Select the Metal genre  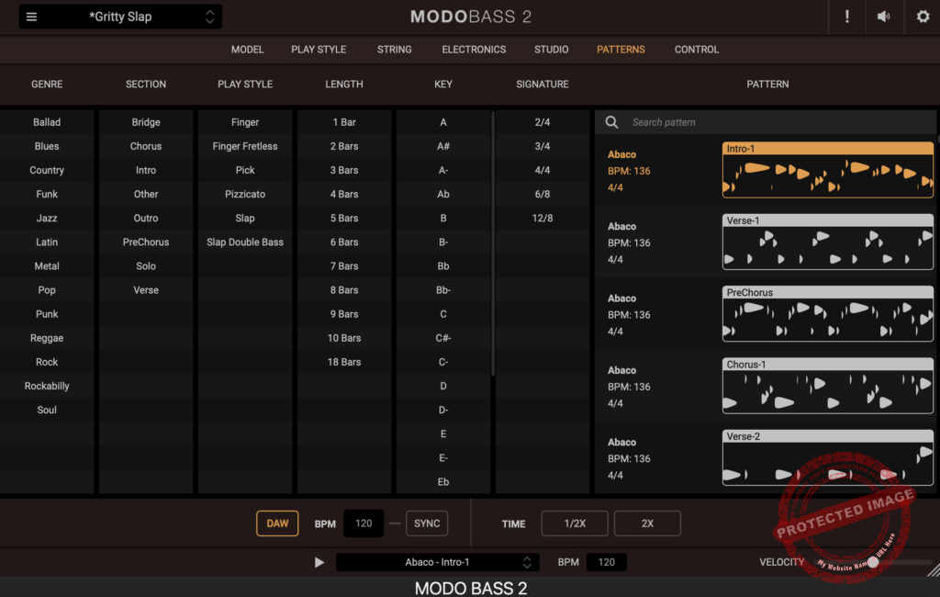click(x=47, y=266)
